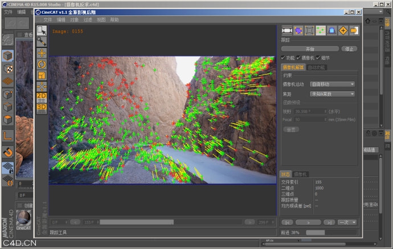Jump to first frame button

[x=287, y=222]
